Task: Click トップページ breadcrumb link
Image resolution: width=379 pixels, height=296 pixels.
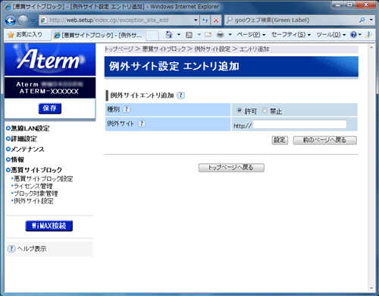Action: pos(119,49)
